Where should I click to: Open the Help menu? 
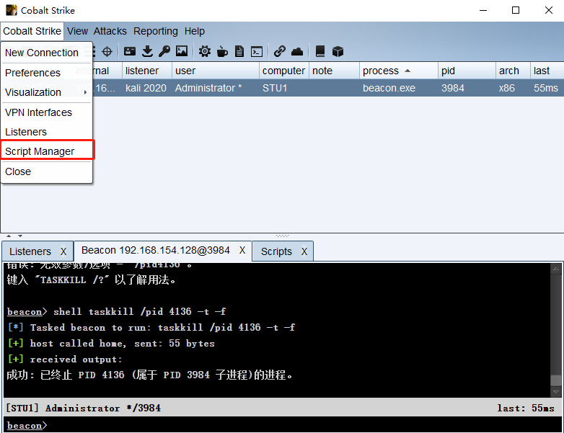(195, 31)
